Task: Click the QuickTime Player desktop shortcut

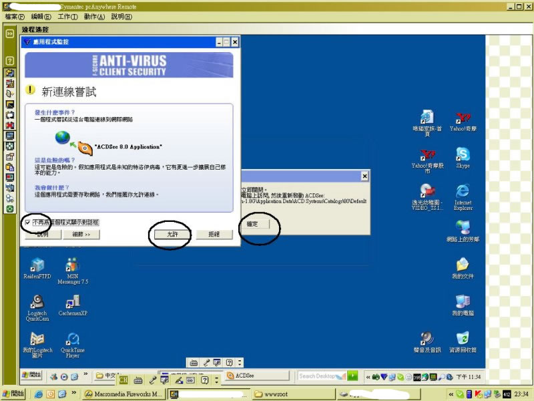Action: pyautogui.click(x=73, y=344)
